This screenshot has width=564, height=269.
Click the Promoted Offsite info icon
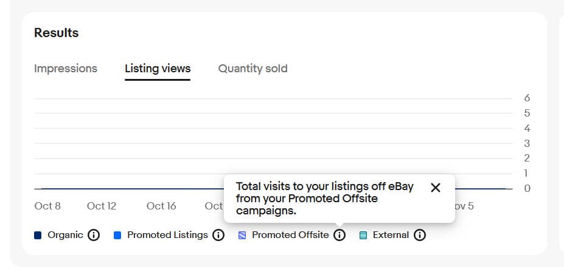tap(339, 235)
